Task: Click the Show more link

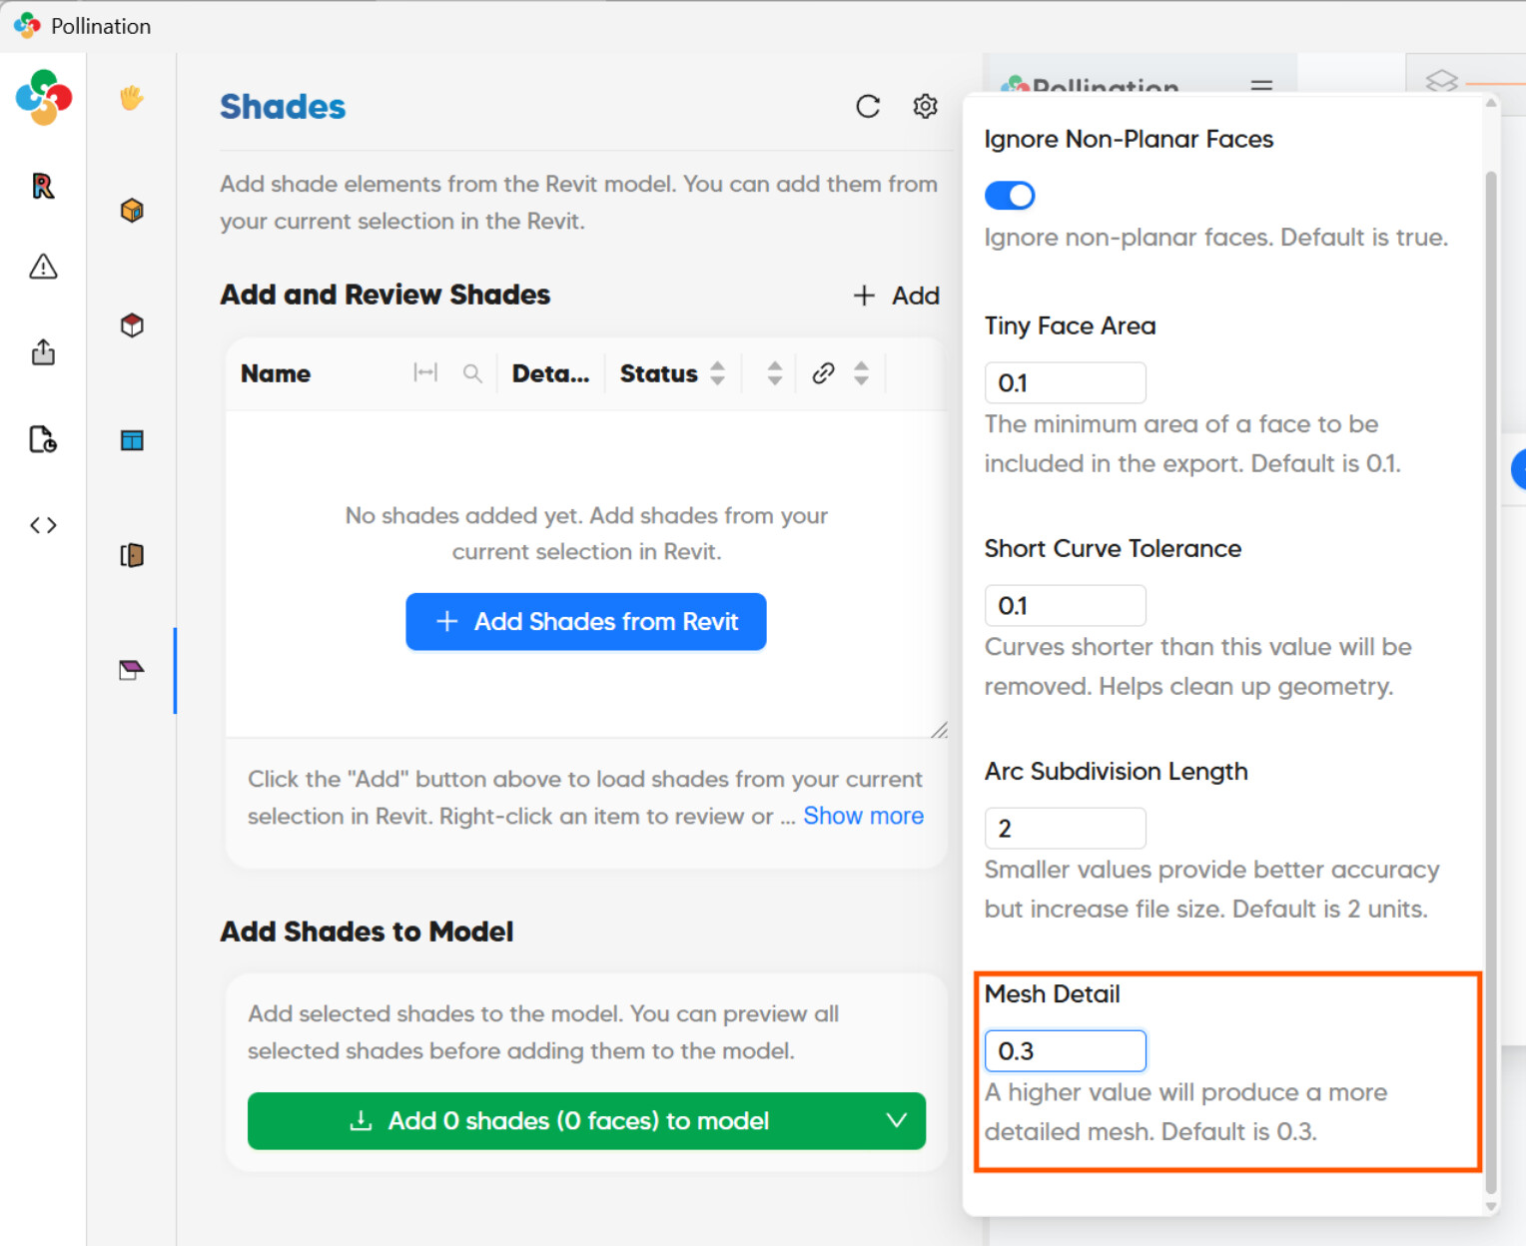Action: point(863,816)
